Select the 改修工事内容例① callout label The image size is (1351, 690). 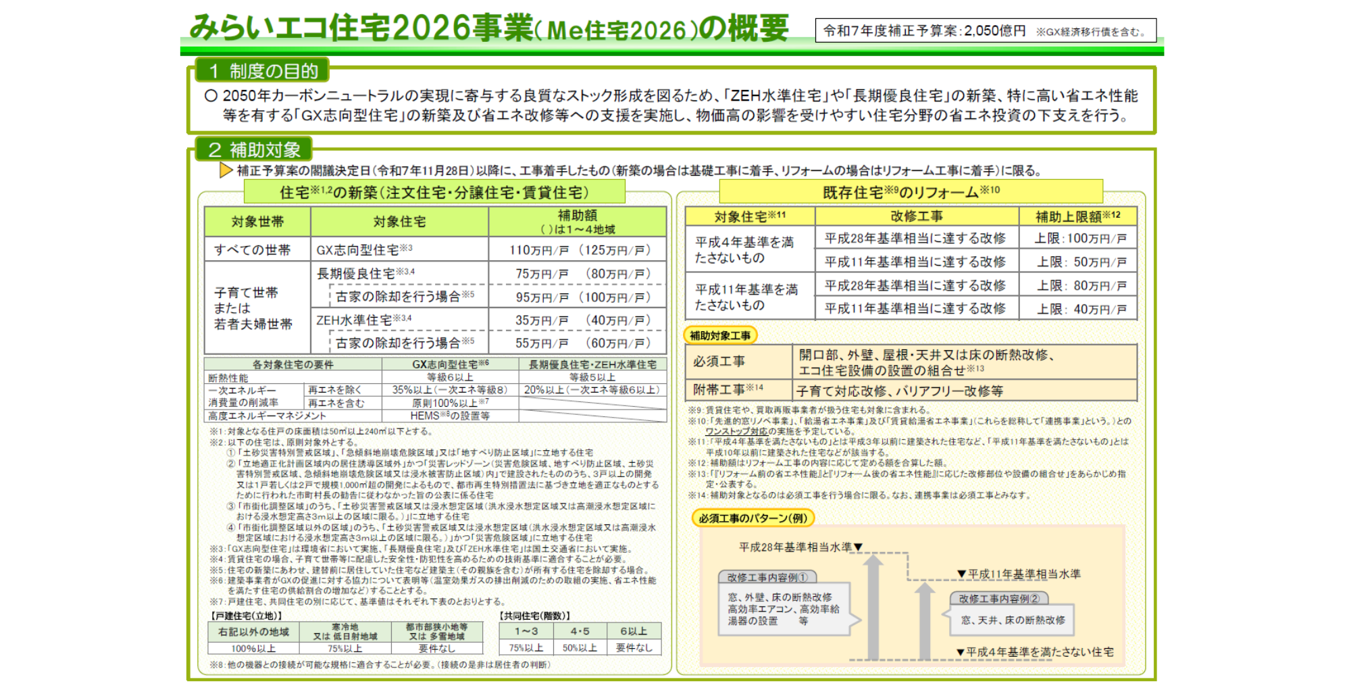pyautogui.click(x=767, y=577)
